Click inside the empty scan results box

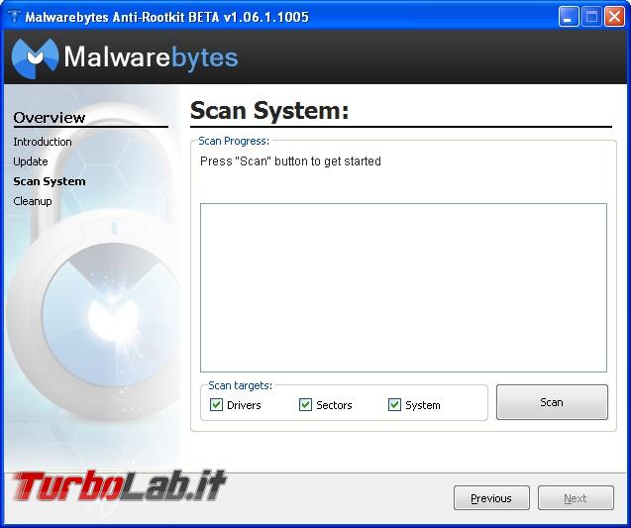pos(403,287)
